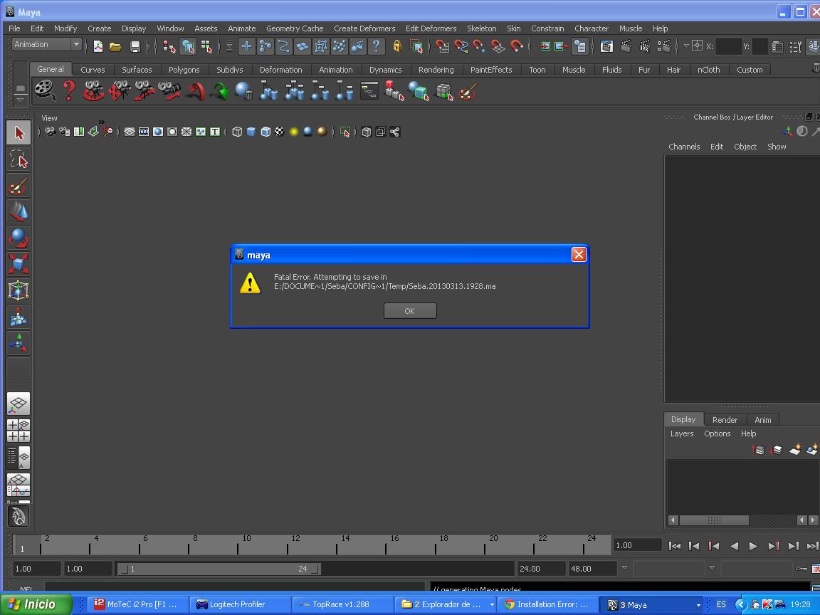Toggle select by component type mode icon
Viewport: 820px width, 615px height.
pos(206,46)
